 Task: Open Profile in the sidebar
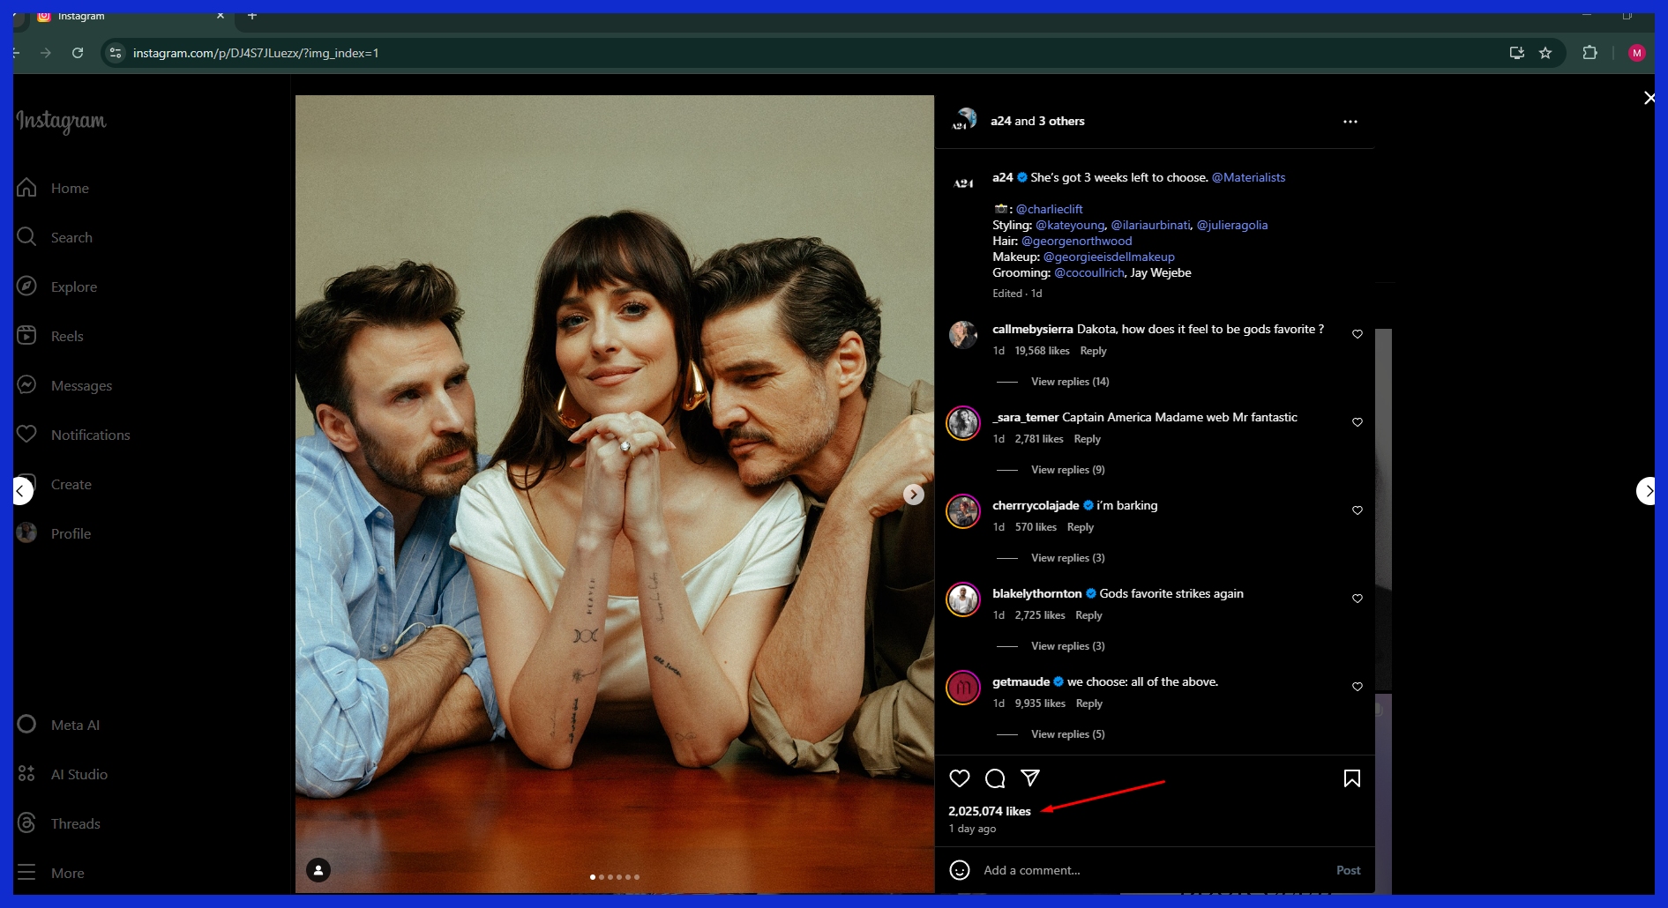pyautogui.click(x=55, y=533)
